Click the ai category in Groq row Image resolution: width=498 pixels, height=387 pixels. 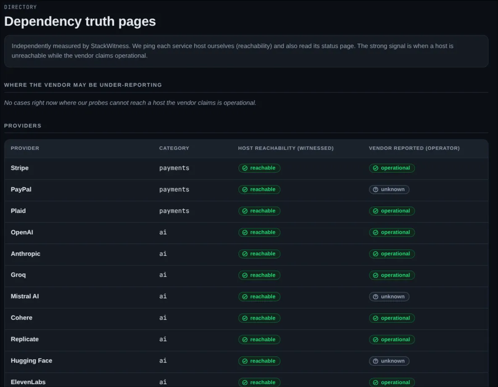pyautogui.click(x=163, y=275)
